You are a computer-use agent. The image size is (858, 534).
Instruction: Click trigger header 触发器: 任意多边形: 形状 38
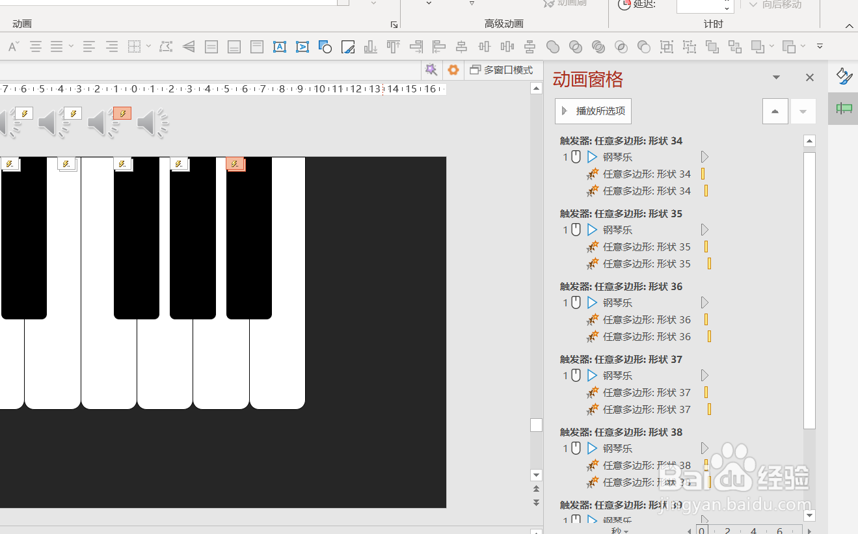pyautogui.click(x=621, y=432)
